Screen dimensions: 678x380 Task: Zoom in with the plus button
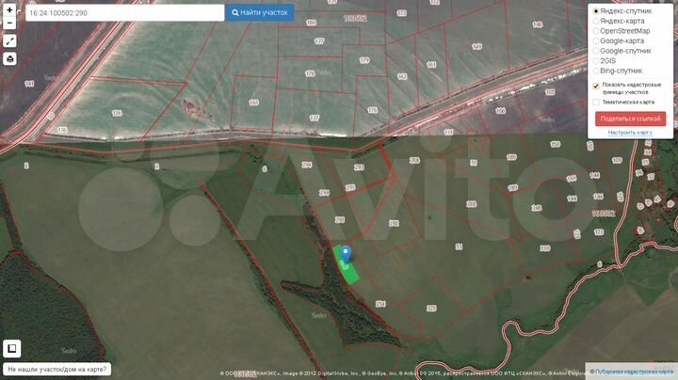coord(9,8)
